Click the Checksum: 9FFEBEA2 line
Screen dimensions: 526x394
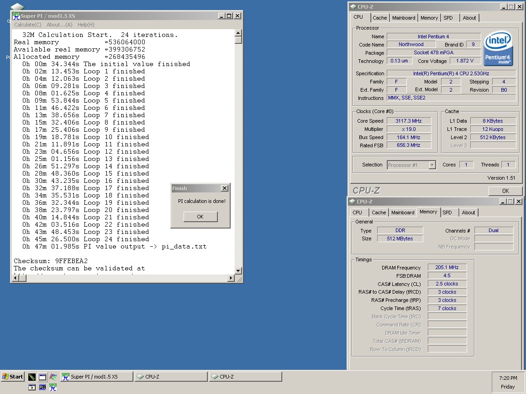point(51,261)
